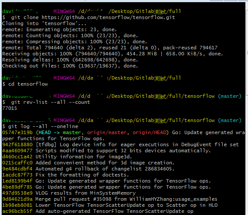
Task: Click the tensorflow.git GitHub URL
Action: point(108,18)
